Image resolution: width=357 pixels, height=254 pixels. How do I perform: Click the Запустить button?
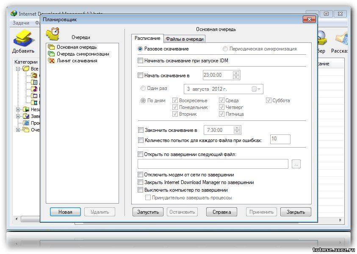(148, 212)
